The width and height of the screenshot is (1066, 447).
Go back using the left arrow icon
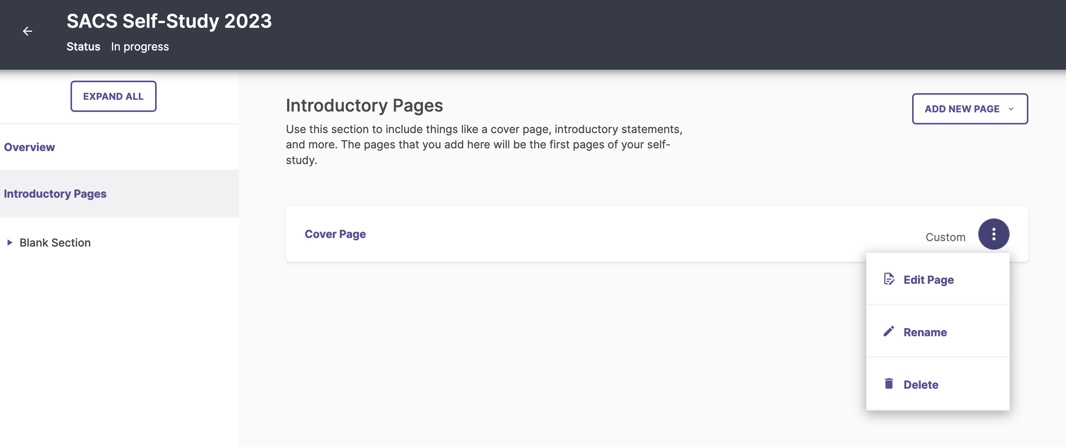point(27,31)
